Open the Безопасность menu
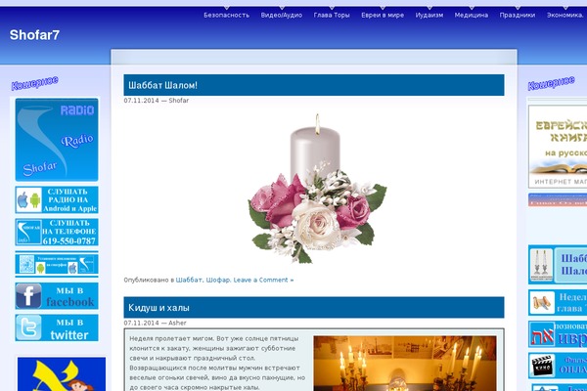This screenshot has width=587, height=391. 227,15
